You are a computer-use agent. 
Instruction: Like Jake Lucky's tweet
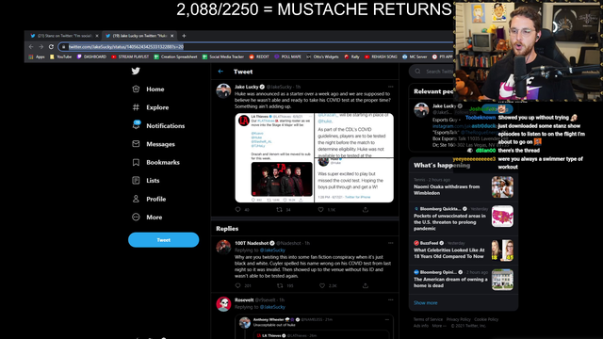coord(320,209)
